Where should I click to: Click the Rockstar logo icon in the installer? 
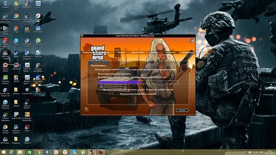tap(86, 109)
